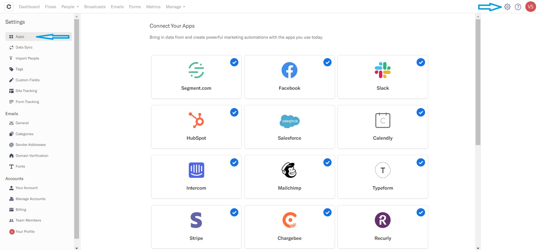
Task: Click the Data Sync arrows icon
Action: (x=11, y=47)
